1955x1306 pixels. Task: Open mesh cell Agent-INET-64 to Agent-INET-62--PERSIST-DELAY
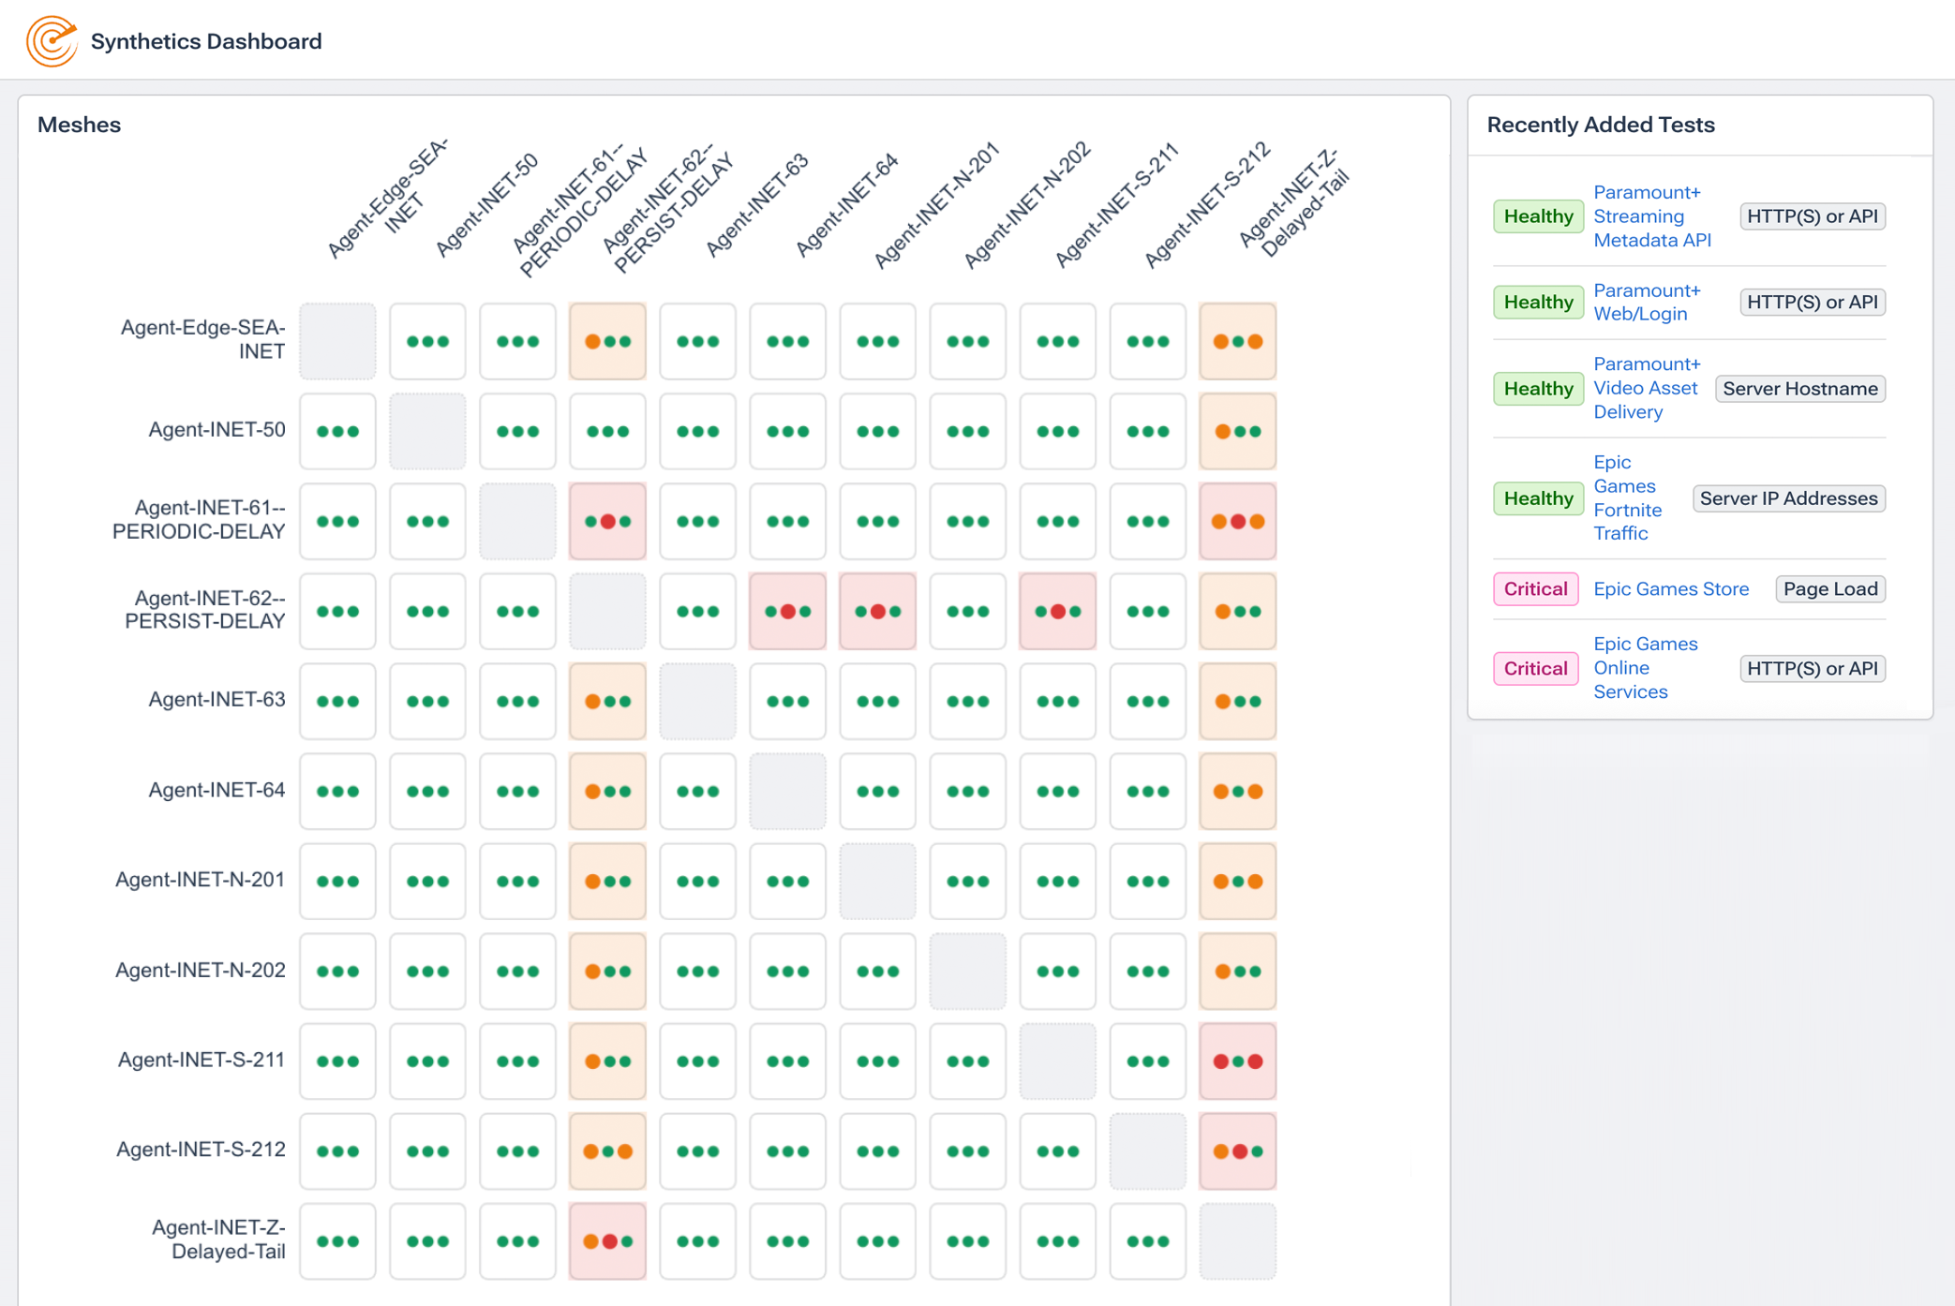click(607, 791)
